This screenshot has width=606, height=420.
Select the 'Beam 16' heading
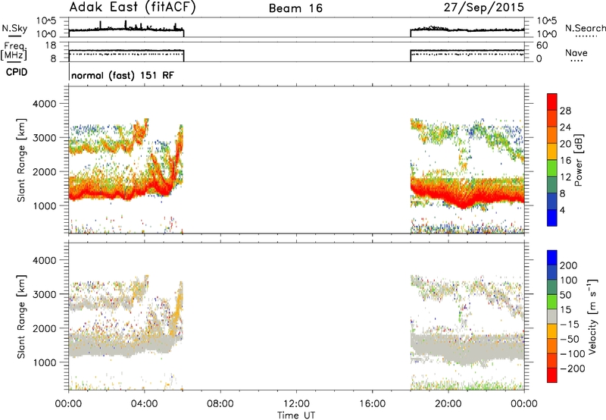pos(295,8)
